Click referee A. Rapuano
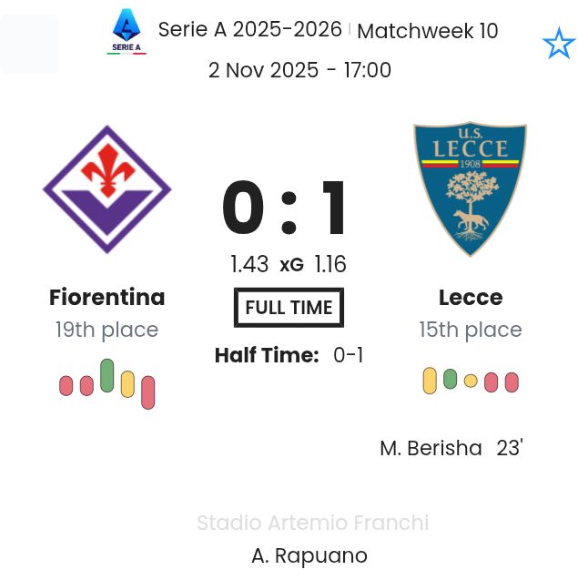Viewport: 578px width, 580px height. coord(309,555)
